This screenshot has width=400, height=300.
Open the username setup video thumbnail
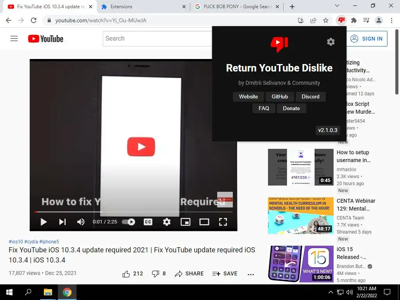pyautogui.click(x=300, y=167)
